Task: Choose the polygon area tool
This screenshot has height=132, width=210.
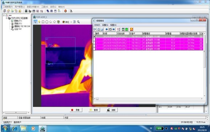Action: pos(54,22)
